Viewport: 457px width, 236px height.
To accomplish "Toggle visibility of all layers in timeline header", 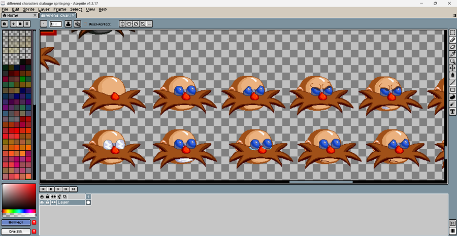I will pyautogui.click(x=42, y=197).
